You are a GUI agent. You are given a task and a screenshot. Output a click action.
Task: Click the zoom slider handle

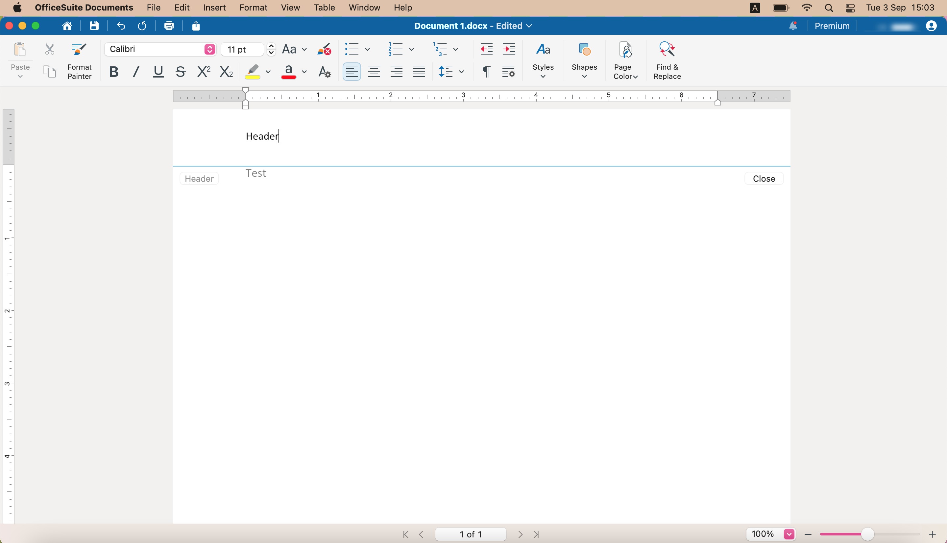867,534
